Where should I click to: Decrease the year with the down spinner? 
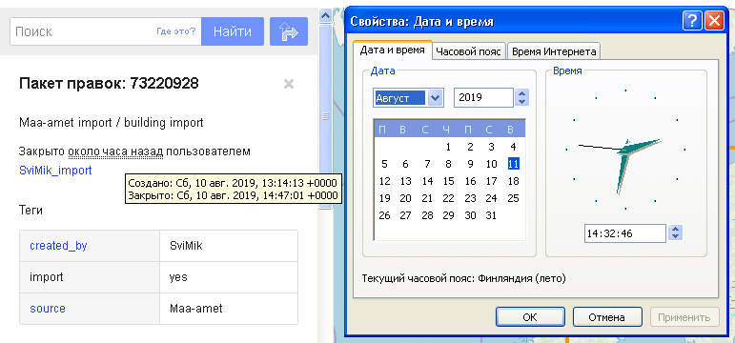coord(521,102)
